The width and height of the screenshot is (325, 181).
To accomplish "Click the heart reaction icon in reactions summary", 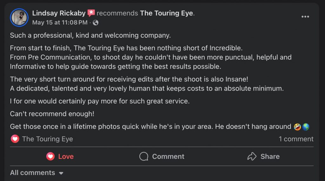I will [x=15, y=139].
